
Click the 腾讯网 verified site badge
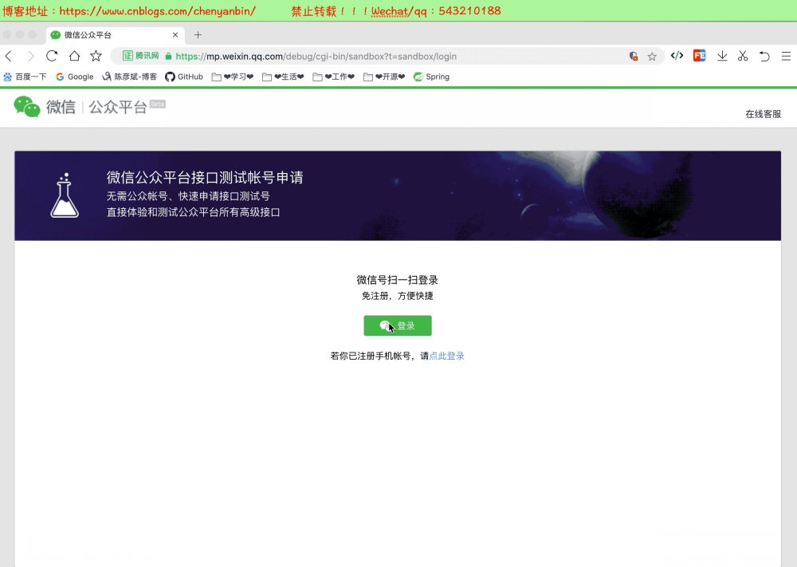[x=141, y=56]
